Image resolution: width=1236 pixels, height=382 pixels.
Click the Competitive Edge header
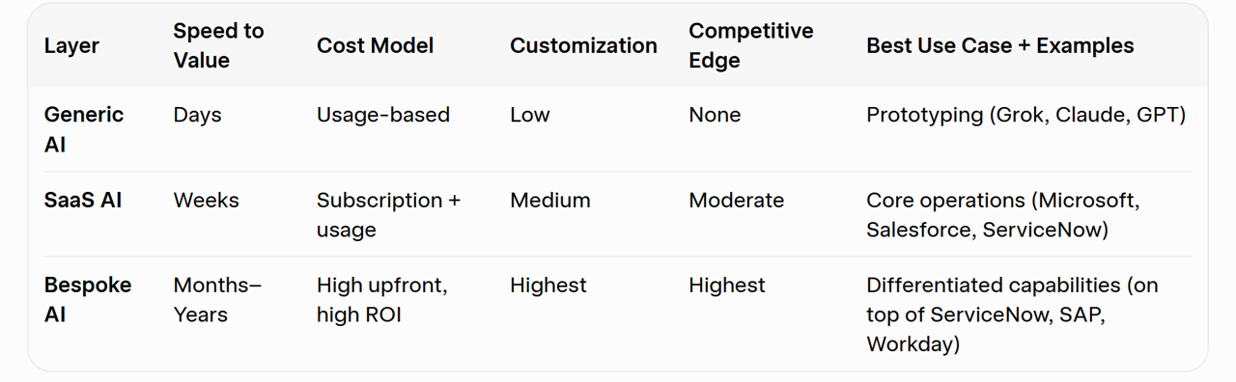[x=750, y=45]
